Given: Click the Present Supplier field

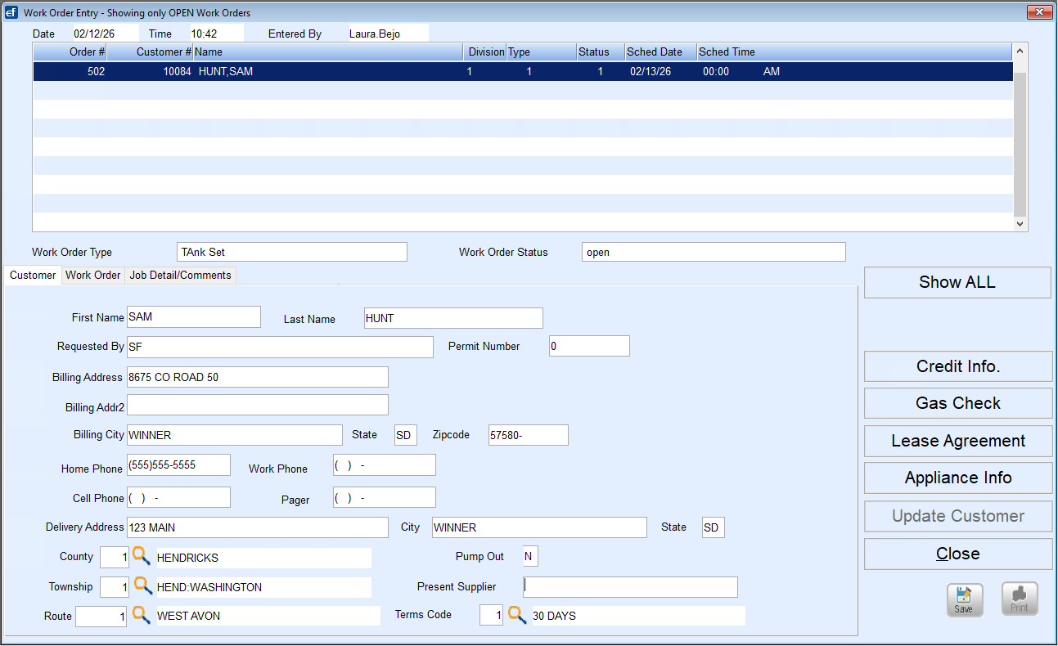Looking at the screenshot, I should pos(630,587).
